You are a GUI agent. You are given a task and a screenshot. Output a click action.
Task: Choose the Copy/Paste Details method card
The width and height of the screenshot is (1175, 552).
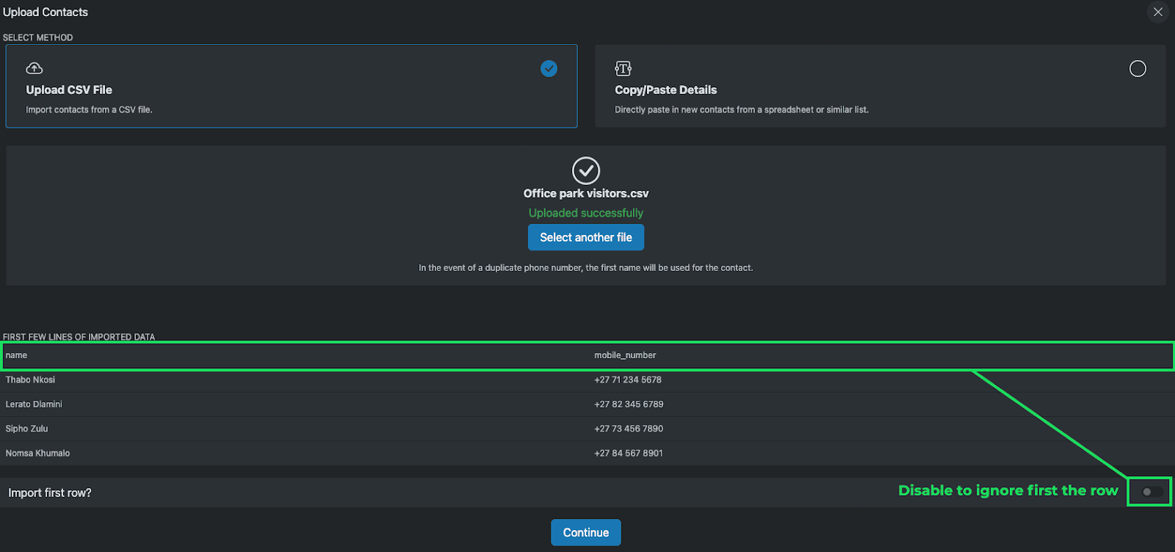880,86
